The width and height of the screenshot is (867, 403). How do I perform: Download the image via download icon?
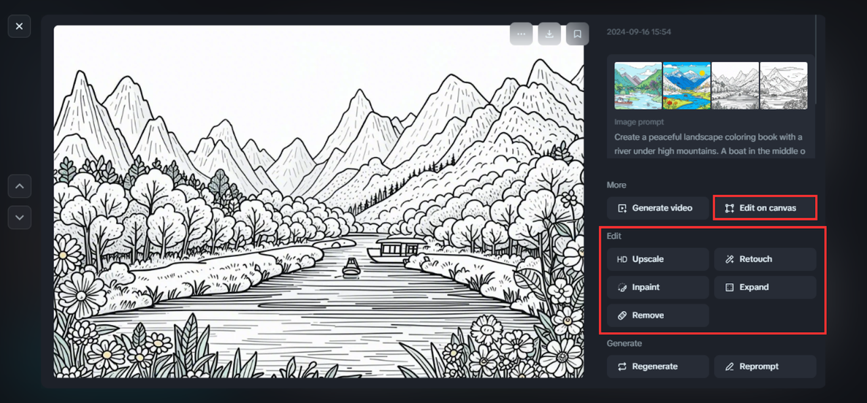(549, 34)
